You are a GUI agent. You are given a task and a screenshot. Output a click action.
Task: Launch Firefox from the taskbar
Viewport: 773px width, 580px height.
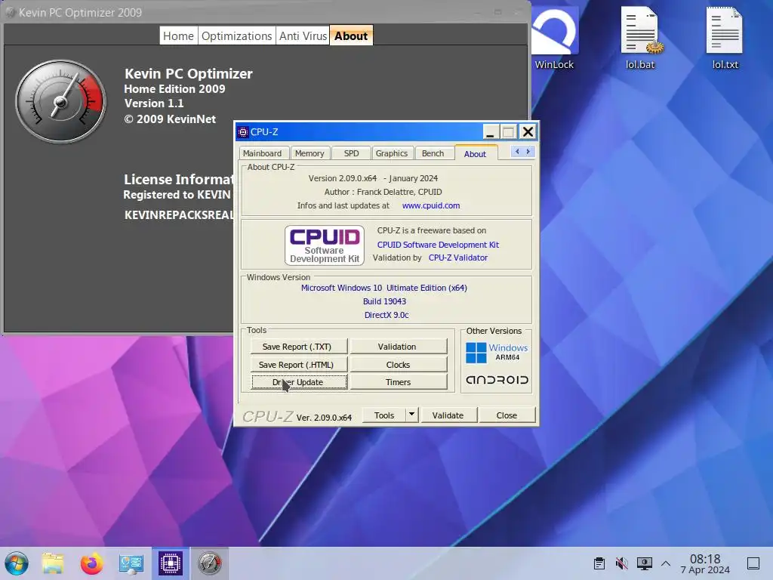[91, 563]
